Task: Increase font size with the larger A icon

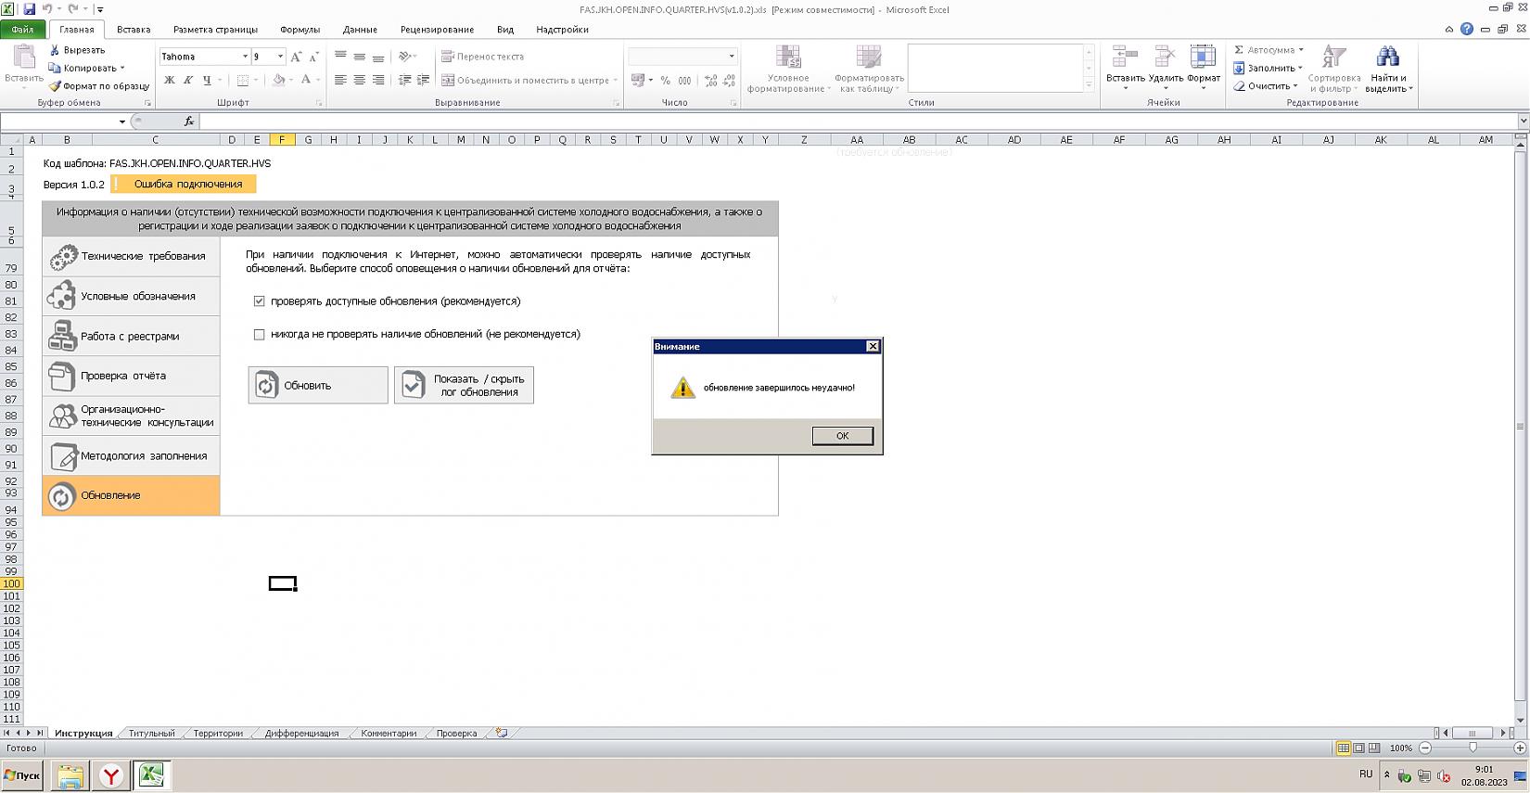Action: click(x=296, y=57)
